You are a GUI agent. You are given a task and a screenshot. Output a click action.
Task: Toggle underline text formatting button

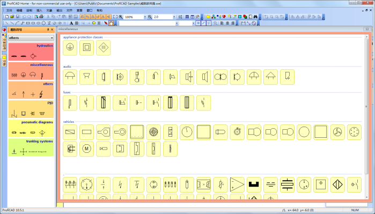coord(209,23)
